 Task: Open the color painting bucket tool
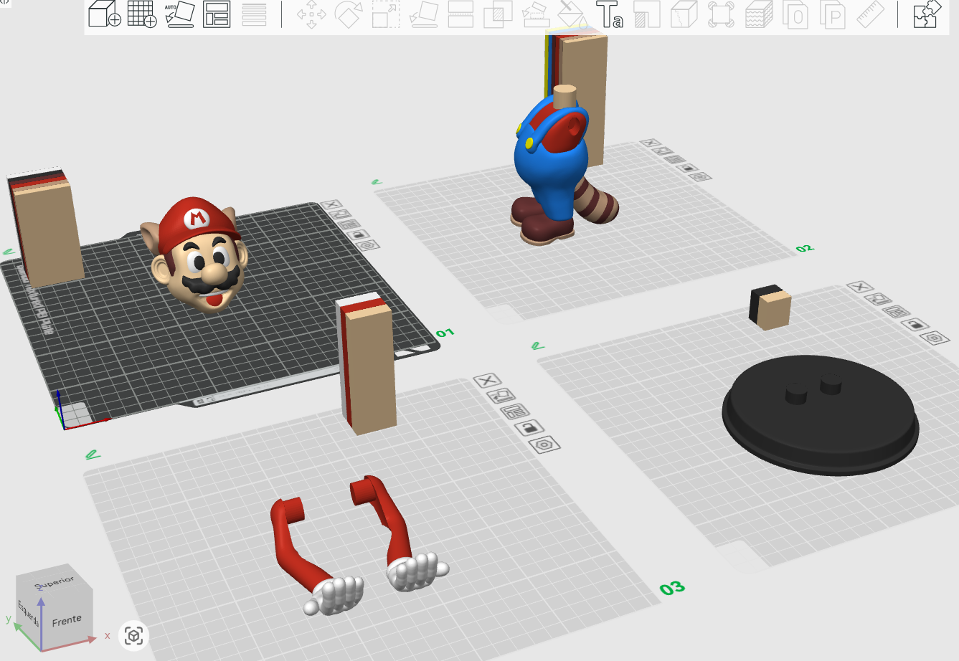click(572, 14)
